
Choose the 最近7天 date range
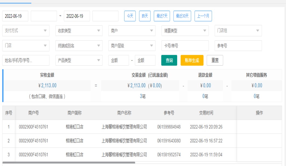162,16
